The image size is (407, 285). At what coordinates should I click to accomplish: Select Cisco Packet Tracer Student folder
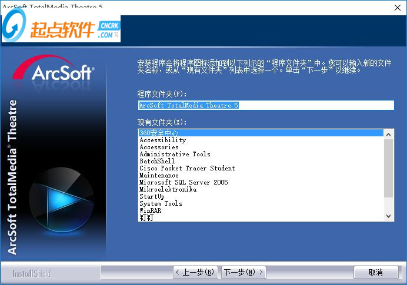pyautogui.click(x=261, y=168)
